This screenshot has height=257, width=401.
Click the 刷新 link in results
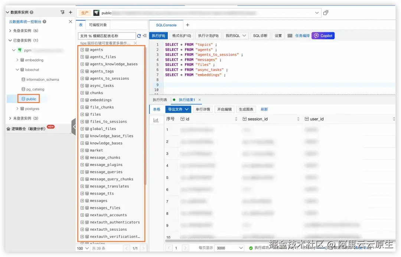[x=264, y=109]
